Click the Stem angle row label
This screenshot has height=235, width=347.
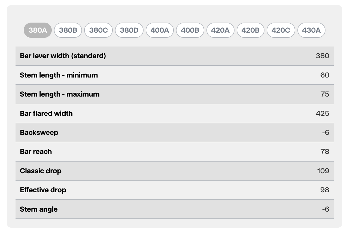pyautogui.click(x=39, y=209)
